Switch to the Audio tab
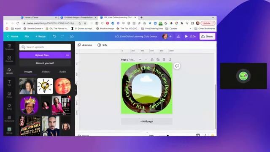Viewport: 270px width, 152px height. coord(62,72)
